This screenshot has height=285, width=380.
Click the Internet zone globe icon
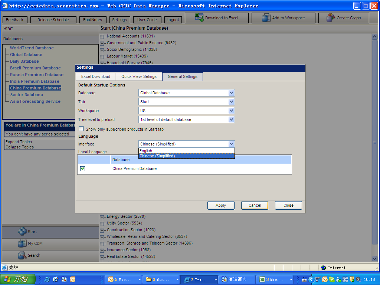(323, 268)
